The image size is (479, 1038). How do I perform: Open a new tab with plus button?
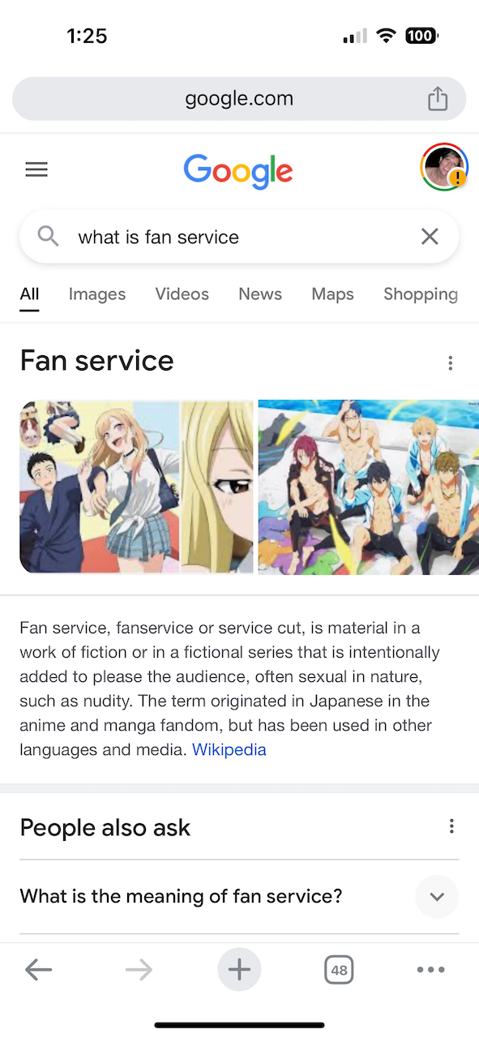click(x=239, y=969)
